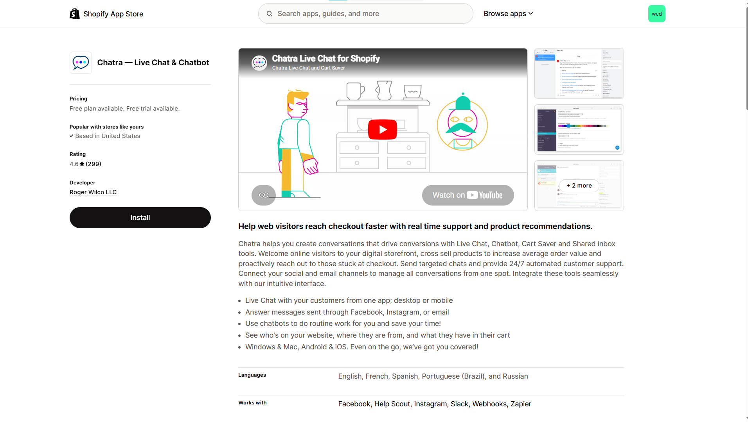This screenshot has height=422, width=748.
Task: Open the Shopify App Store home link
Action: pyautogui.click(x=106, y=14)
